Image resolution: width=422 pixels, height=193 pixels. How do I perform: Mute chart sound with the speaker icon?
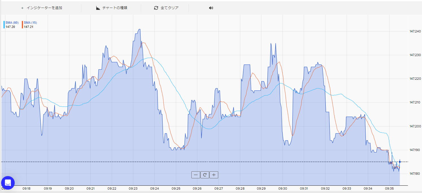[211, 8]
